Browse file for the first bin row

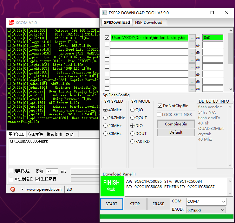click(192, 38)
